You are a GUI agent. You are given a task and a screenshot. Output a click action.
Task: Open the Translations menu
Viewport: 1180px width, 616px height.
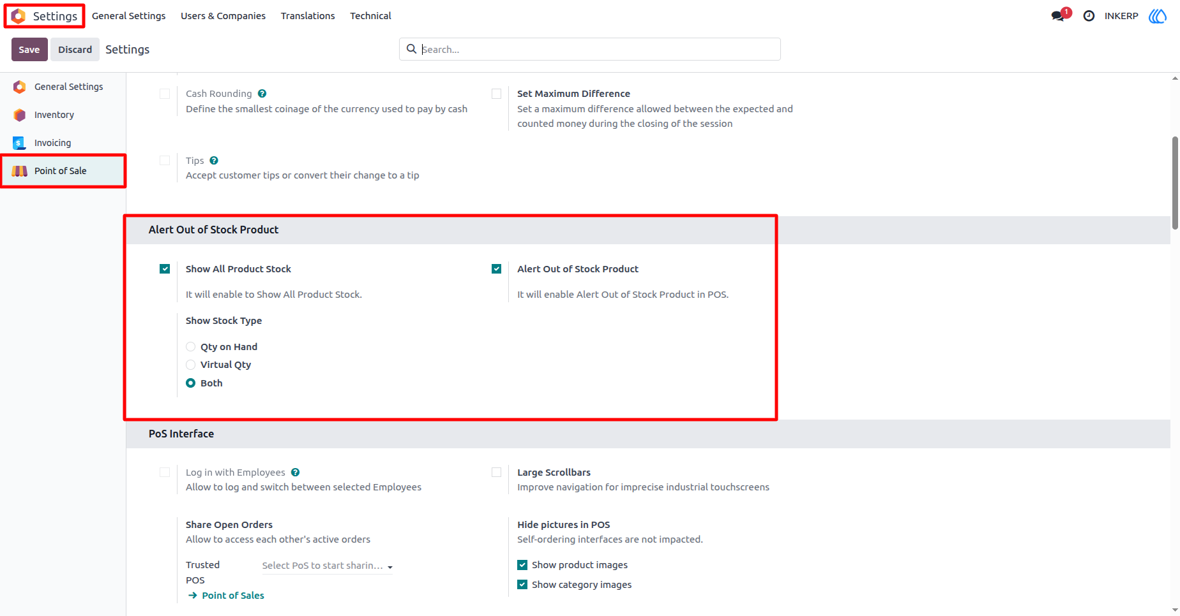coord(308,16)
